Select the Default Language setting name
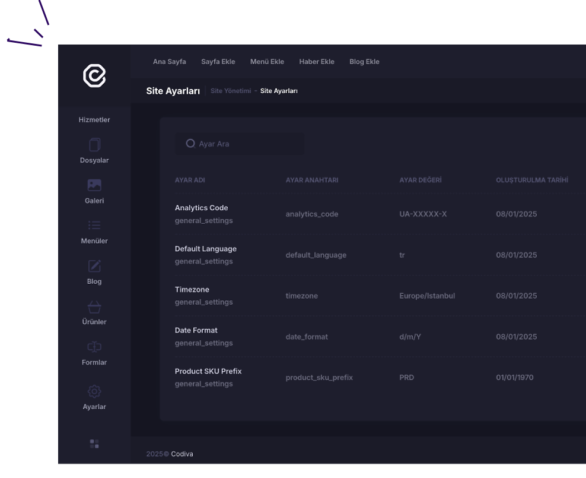Screen dimensions: 586x478 point(206,249)
